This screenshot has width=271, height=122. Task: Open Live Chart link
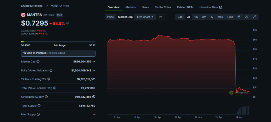pyautogui.click(x=145, y=17)
